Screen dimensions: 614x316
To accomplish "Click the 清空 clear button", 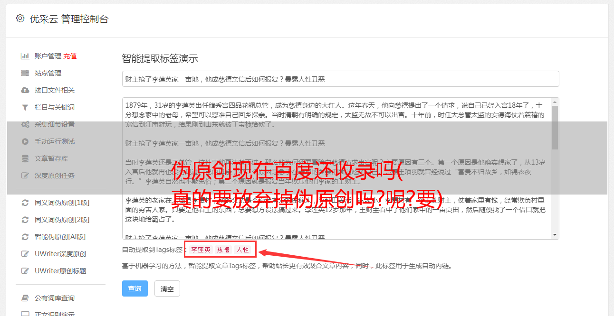I will pyautogui.click(x=167, y=288).
